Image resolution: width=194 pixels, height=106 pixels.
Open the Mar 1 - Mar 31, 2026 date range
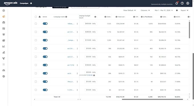pos(164,10)
